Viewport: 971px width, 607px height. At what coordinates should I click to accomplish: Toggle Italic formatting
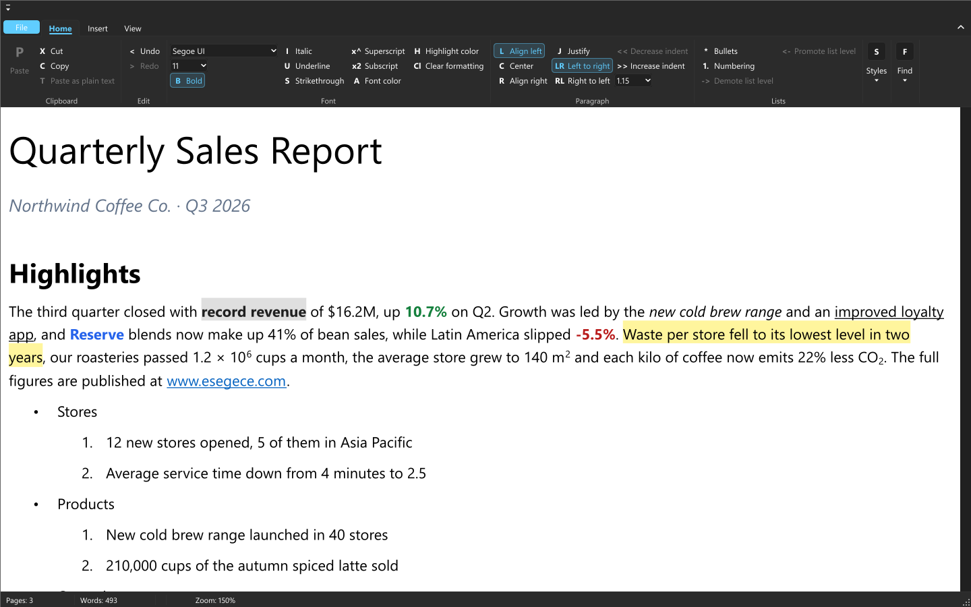[298, 51]
